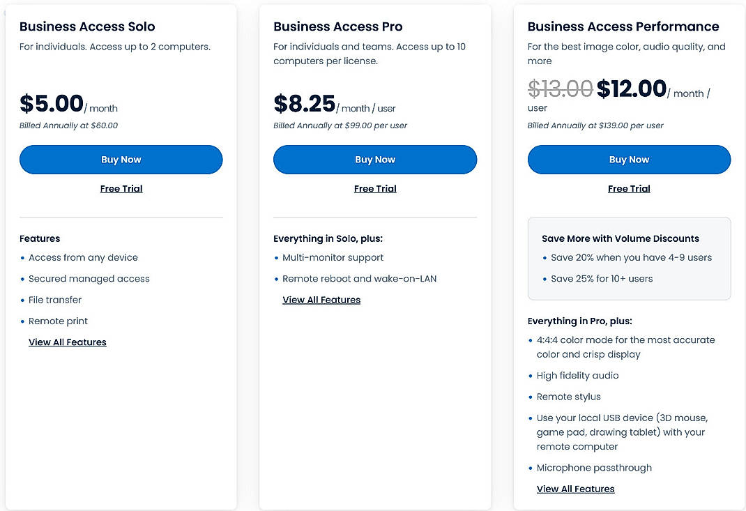Click the Billed Annually at $60.00 note
Screen dimensions: 746x511
click(68, 125)
